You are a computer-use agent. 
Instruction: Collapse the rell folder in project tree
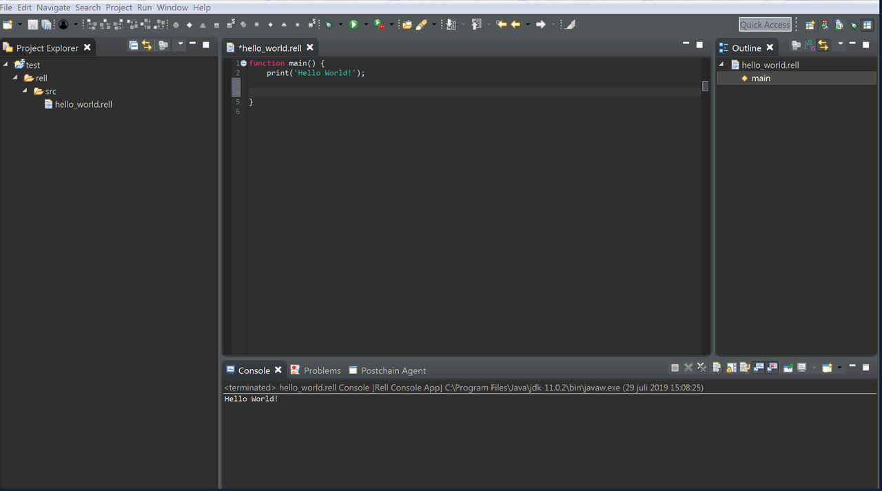[x=15, y=78]
